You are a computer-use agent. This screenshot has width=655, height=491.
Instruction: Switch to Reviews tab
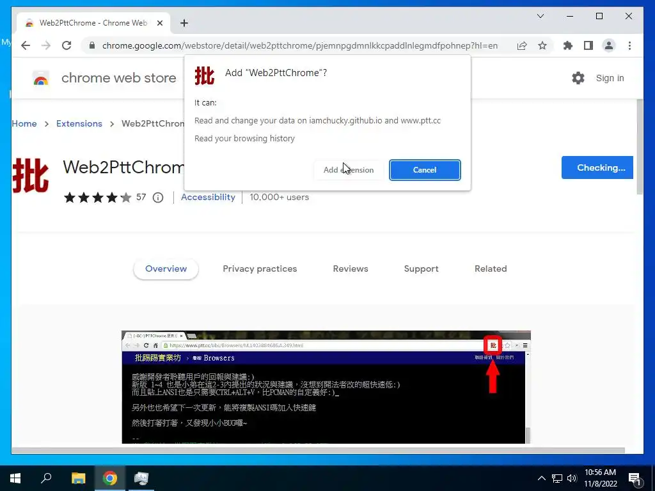click(351, 269)
